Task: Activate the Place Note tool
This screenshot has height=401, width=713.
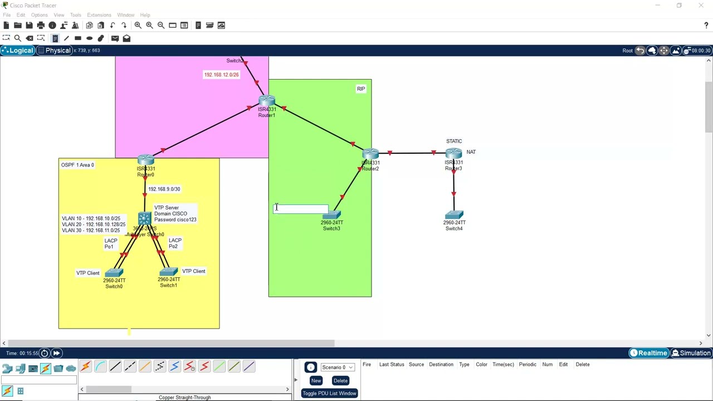Action: [x=55, y=38]
